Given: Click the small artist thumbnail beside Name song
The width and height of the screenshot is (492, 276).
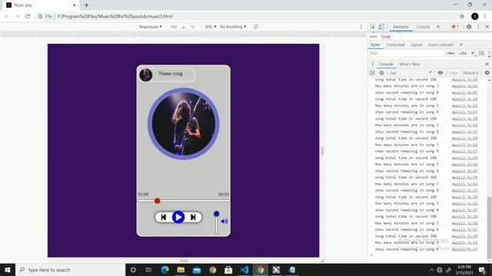Looking at the screenshot, I should pyautogui.click(x=145, y=75).
